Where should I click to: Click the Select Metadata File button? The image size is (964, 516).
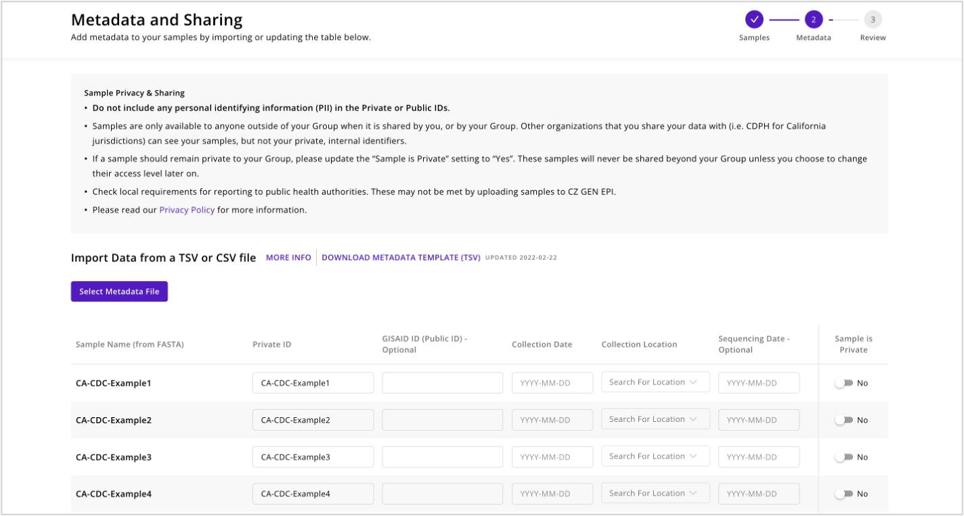pyautogui.click(x=119, y=291)
